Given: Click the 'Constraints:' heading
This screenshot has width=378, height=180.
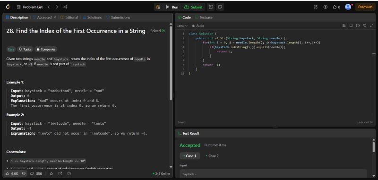Looking at the screenshot, I should [16, 152].
